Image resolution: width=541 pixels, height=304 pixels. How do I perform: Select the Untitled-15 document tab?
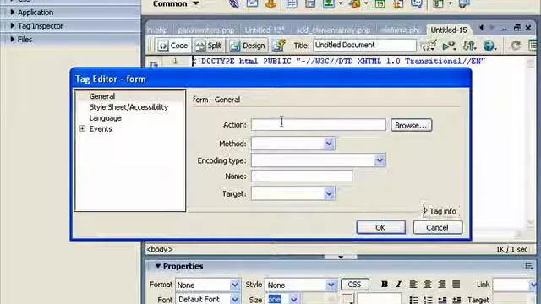pos(449,30)
